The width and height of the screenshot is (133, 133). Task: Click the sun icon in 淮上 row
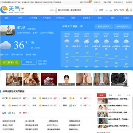click(10, 106)
